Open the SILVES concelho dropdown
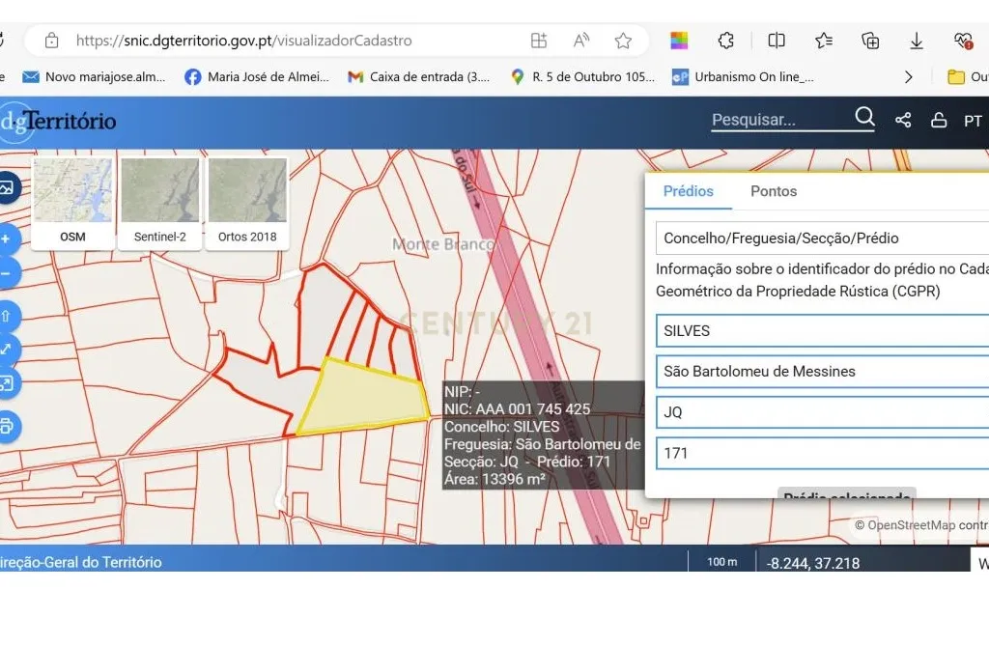 (821, 330)
